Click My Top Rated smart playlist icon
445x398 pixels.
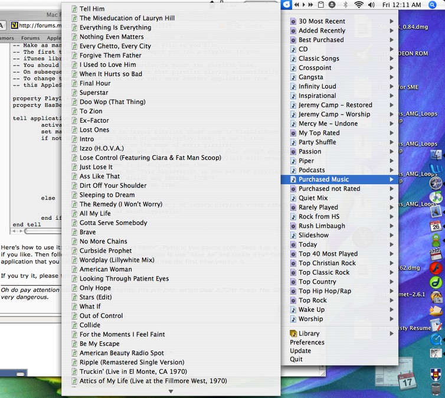pos(293,133)
